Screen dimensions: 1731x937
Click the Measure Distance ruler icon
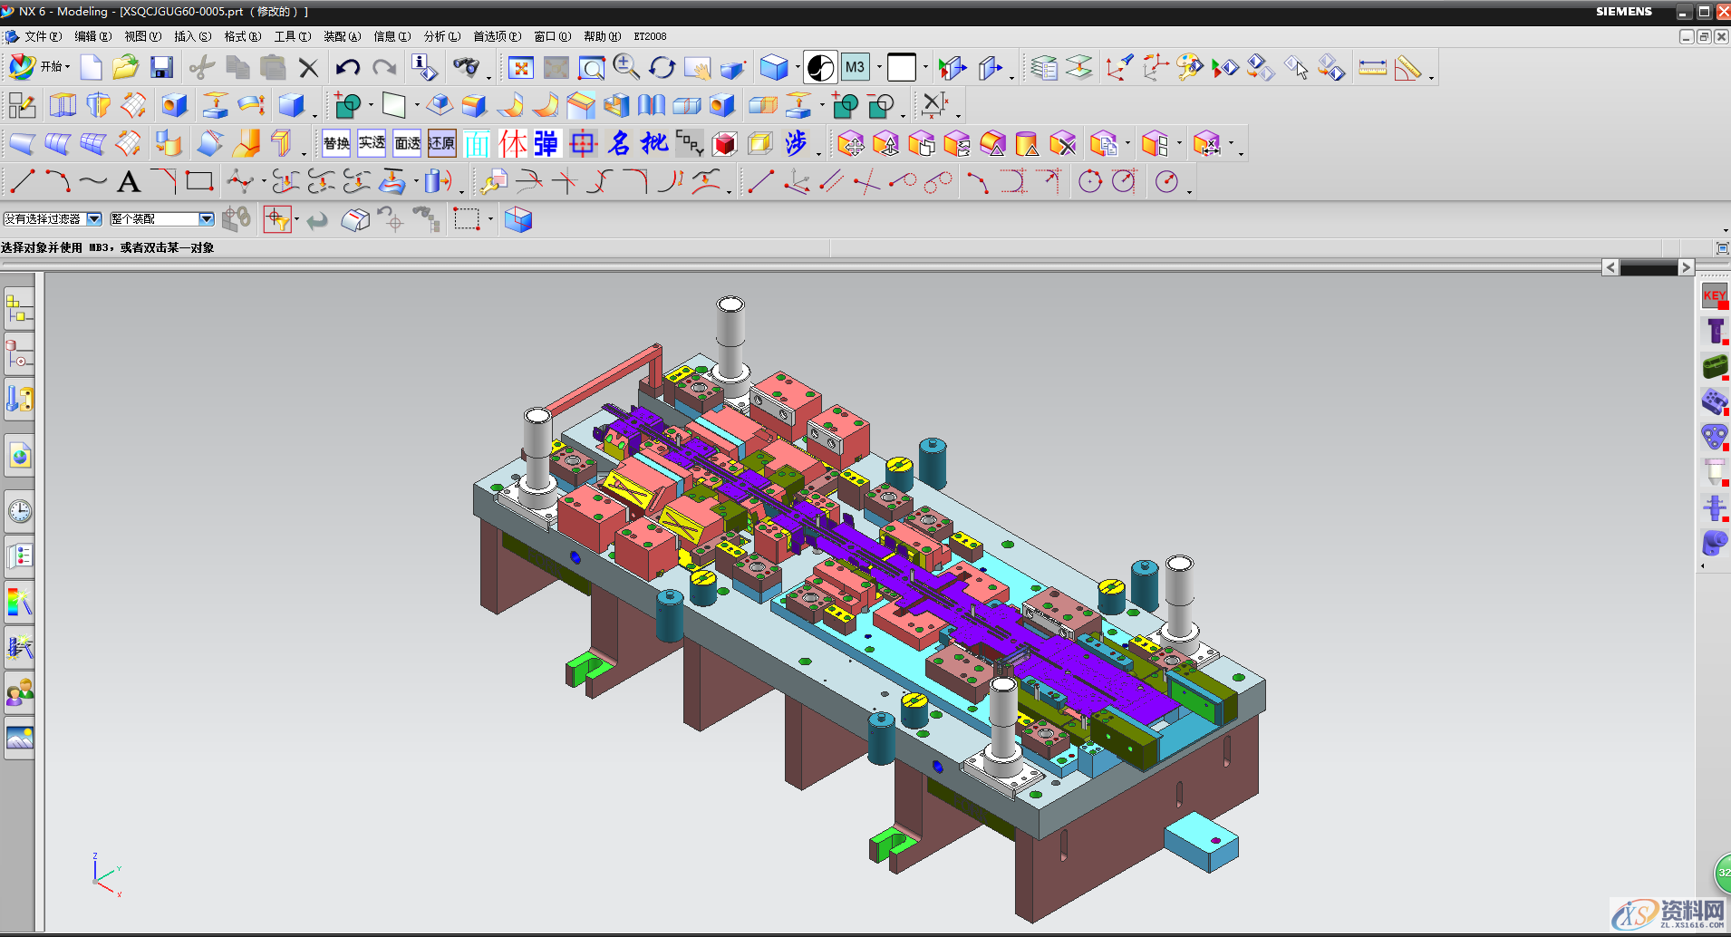pyautogui.click(x=1372, y=68)
